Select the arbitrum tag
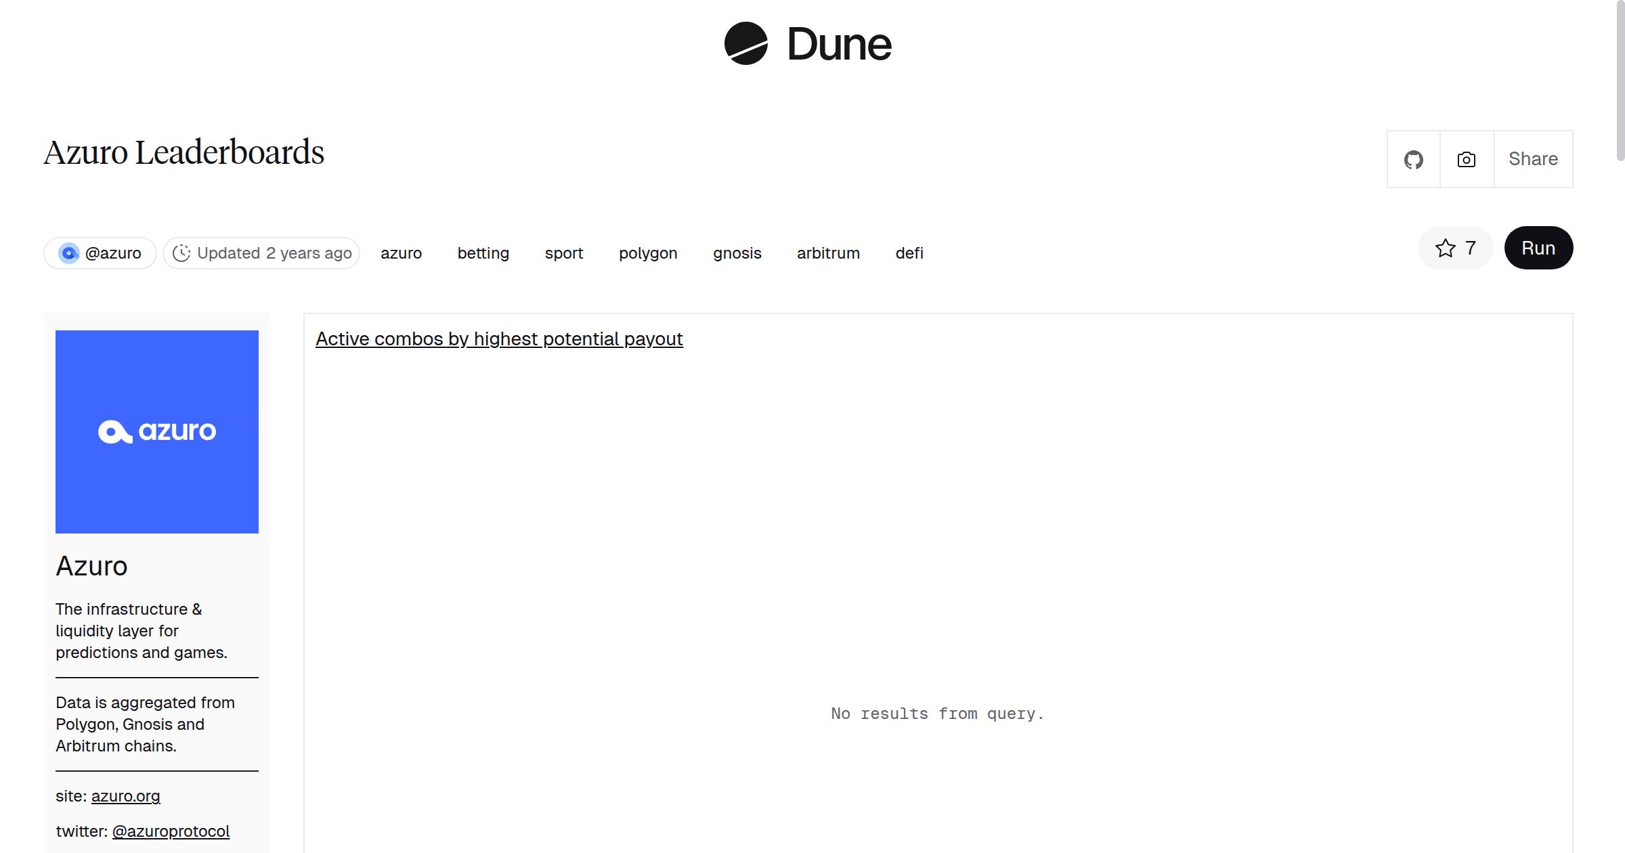This screenshot has height=853, width=1625. [827, 253]
